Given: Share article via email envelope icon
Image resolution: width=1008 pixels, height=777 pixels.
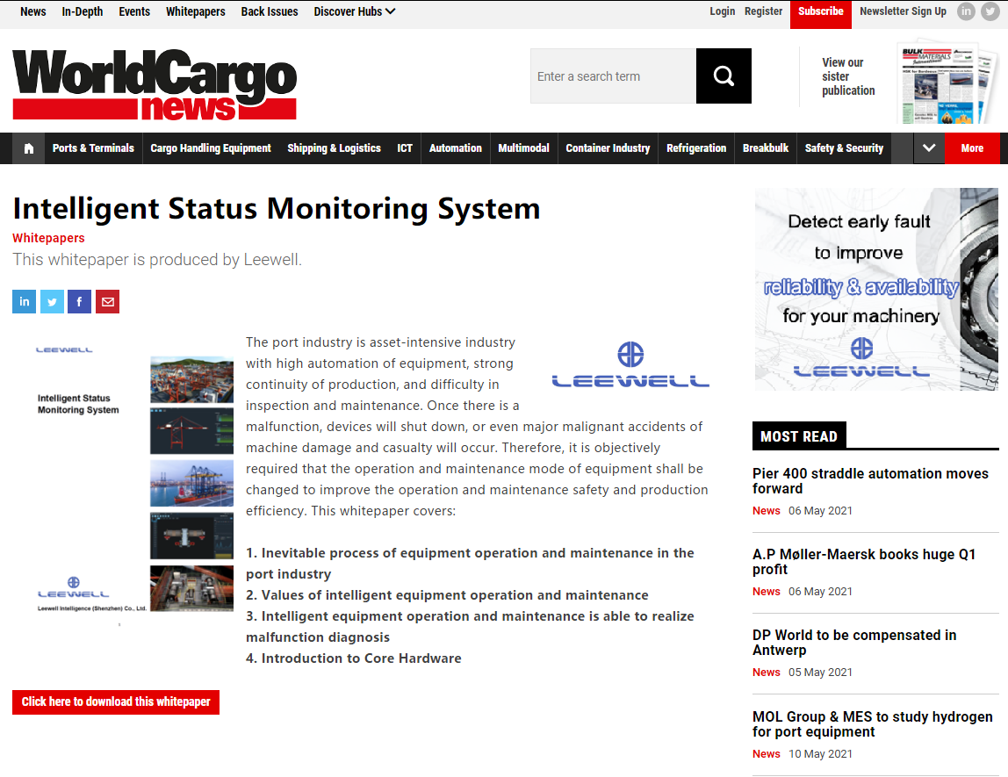Looking at the screenshot, I should (x=107, y=302).
